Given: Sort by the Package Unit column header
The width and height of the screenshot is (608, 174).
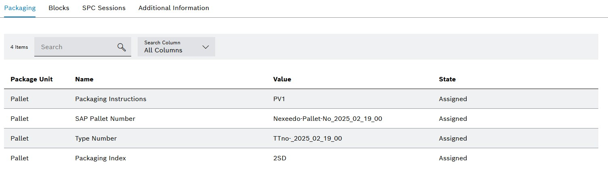Looking at the screenshot, I should coord(31,79).
